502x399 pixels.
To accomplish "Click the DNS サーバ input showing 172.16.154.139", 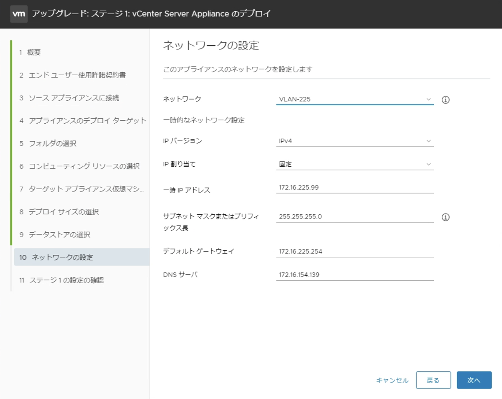I will (x=355, y=274).
